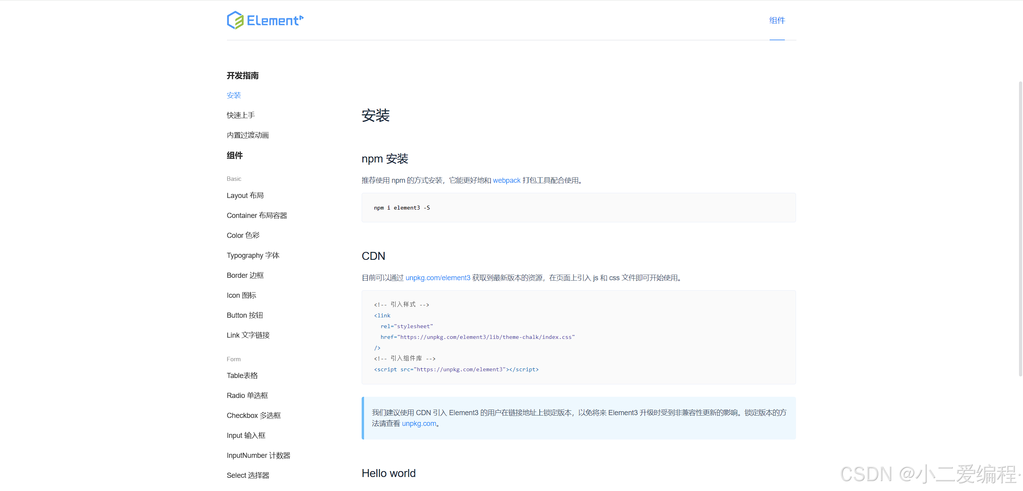
Task: Open Border 边框 component page
Action: (245, 275)
